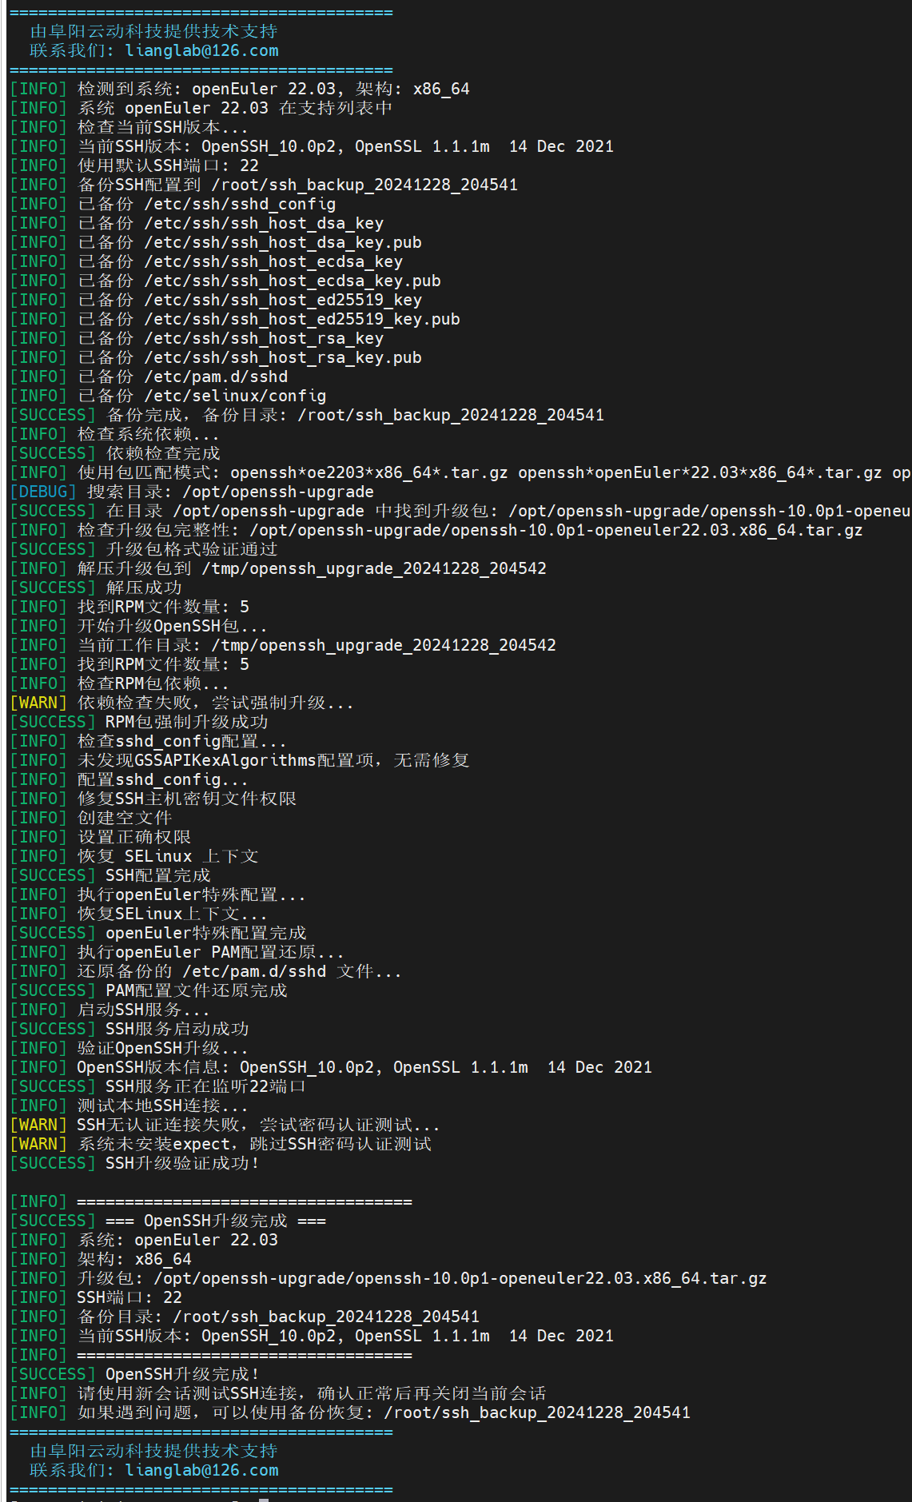Click the 'SSH端口: 22' summary line
Viewport: 912px width, 1502px height.
point(129,1298)
